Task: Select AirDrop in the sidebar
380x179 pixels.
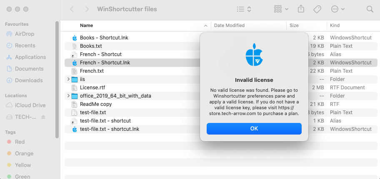Action: click(24, 34)
